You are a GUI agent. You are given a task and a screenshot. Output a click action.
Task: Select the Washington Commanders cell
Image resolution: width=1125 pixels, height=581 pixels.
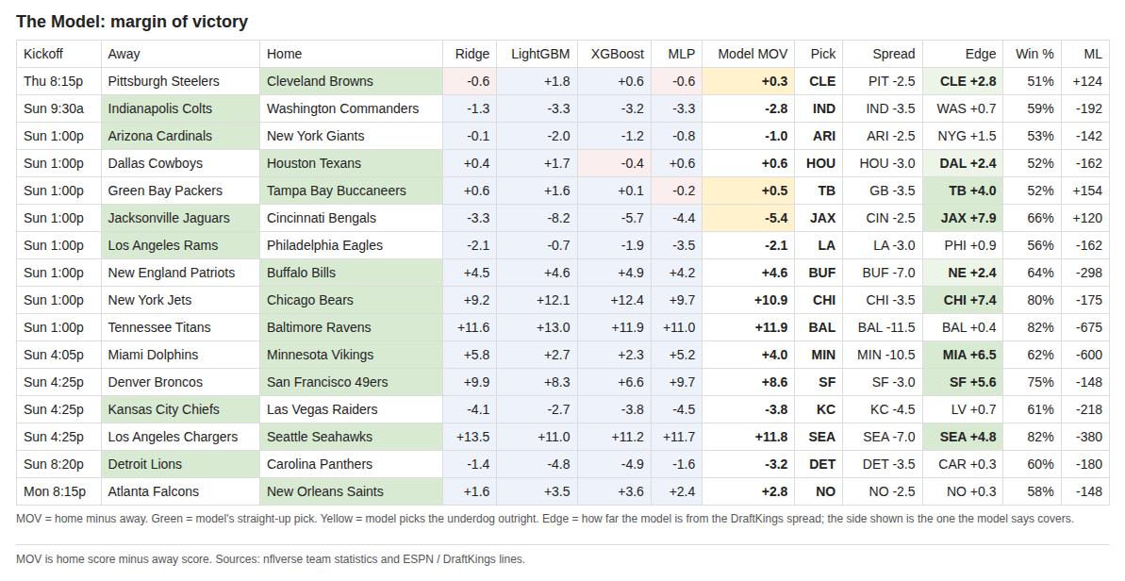(351, 108)
